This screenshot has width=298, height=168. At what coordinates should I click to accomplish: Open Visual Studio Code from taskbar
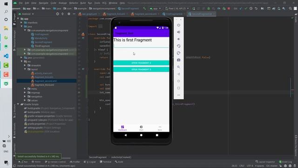click(6, 56)
